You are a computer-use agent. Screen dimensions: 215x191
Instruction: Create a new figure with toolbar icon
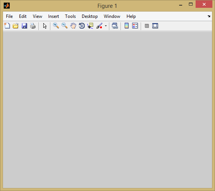[x=7, y=26]
